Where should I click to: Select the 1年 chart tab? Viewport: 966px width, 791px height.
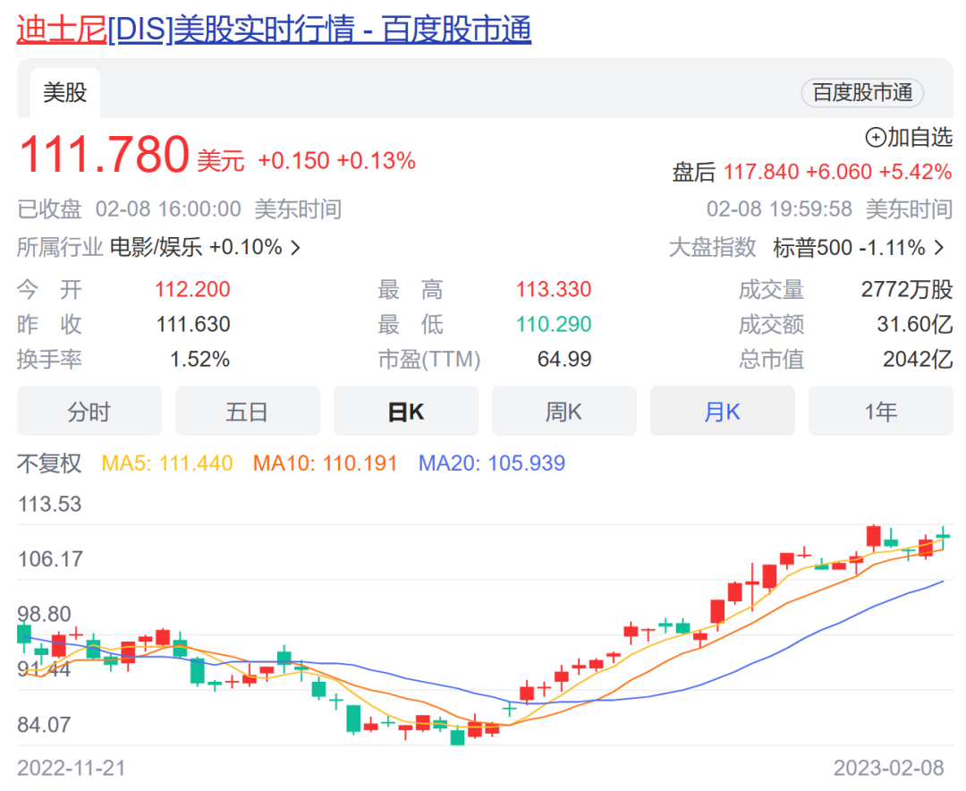click(x=880, y=412)
